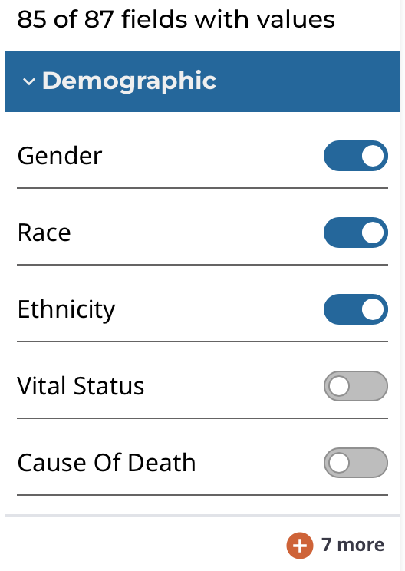
Task: Click the blue track of the Ethnicity switch
Action: (342, 309)
